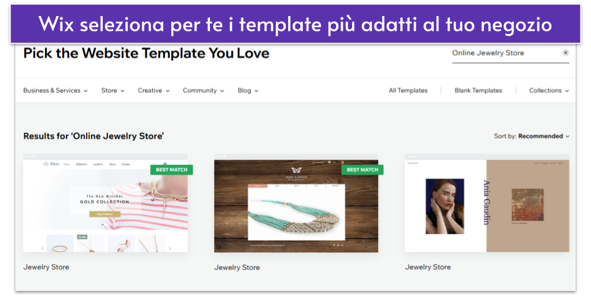
Task: Expand the Collections dropdown
Action: tap(549, 91)
